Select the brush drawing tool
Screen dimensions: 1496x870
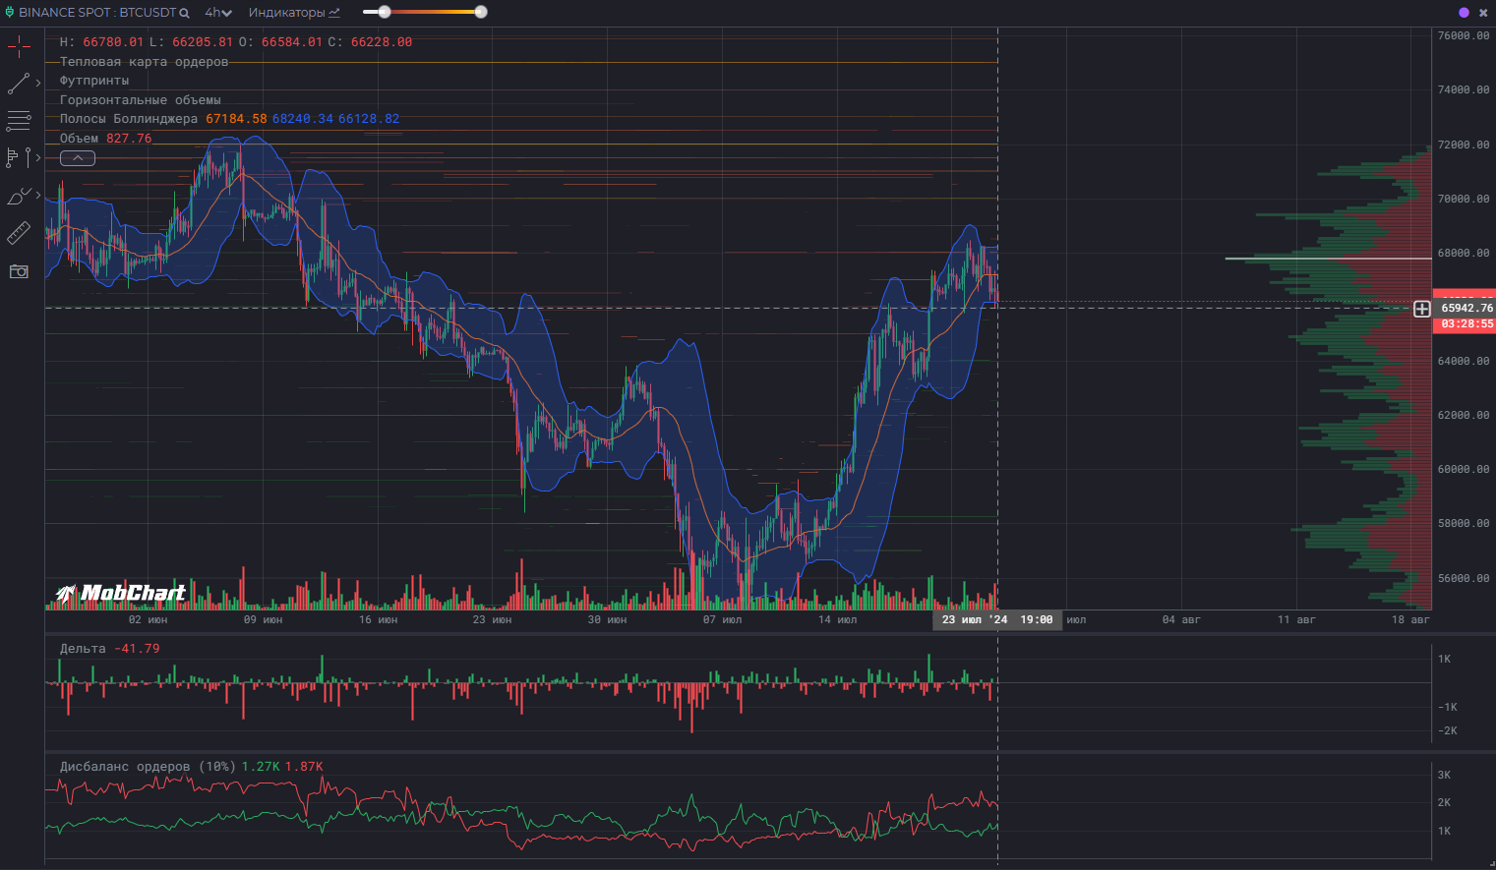point(19,196)
